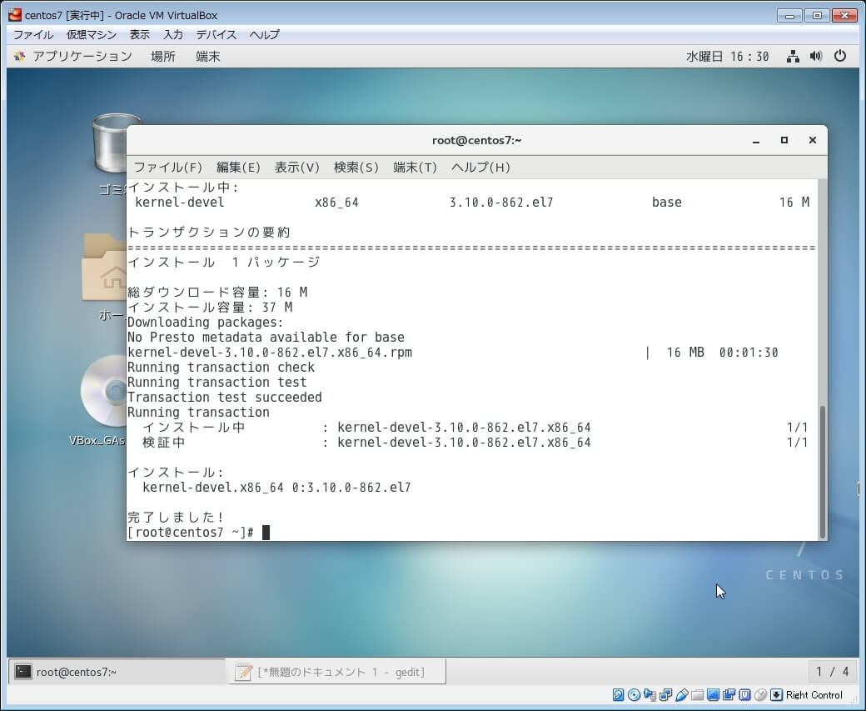The height and width of the screenshot is (711, 866).
Task: Click the 1 / 4 workspace switcher
Action: coord(833,672)
